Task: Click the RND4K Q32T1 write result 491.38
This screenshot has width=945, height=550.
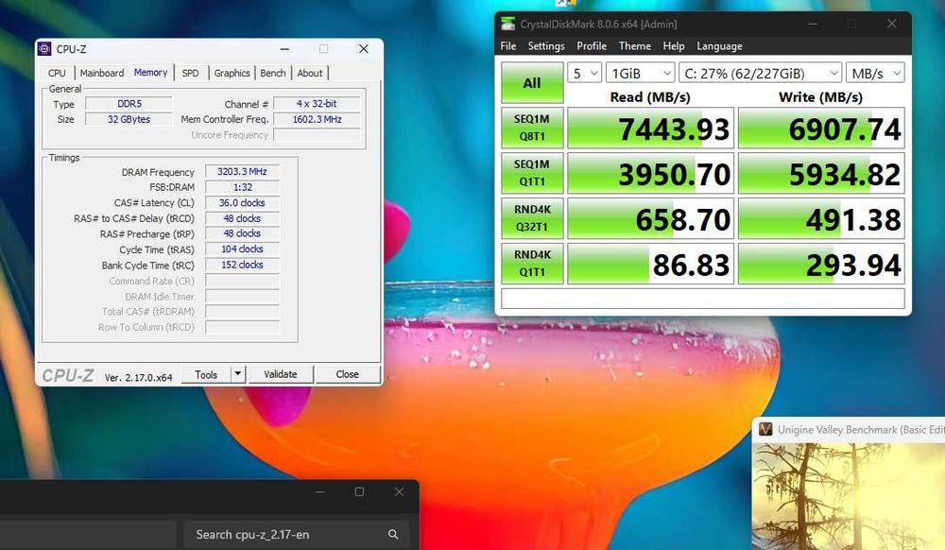Action: [821, 218]
